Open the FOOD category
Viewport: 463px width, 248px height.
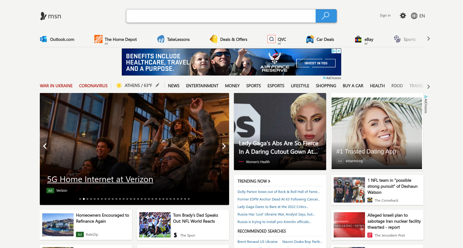(397, 86)
